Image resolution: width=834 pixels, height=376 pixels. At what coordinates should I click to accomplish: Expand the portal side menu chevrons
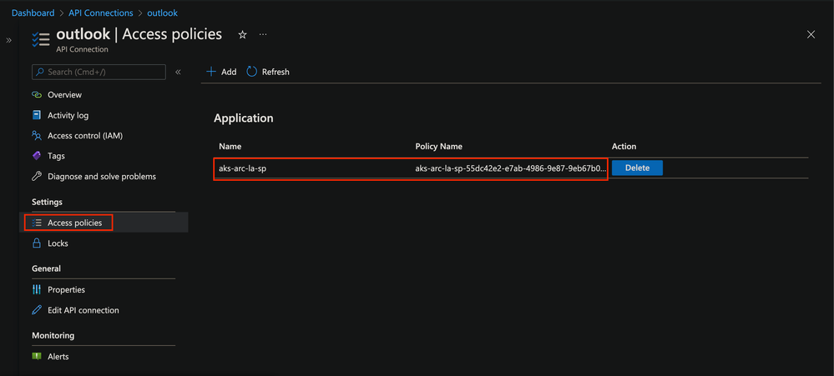(x=8, y=40)
